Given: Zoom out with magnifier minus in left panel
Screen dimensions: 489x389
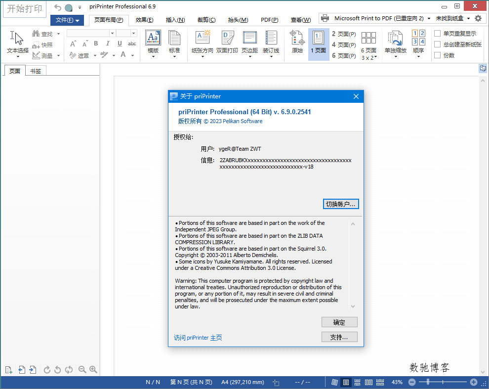Looking at the screenshot, I should click(x=82, y=370).
